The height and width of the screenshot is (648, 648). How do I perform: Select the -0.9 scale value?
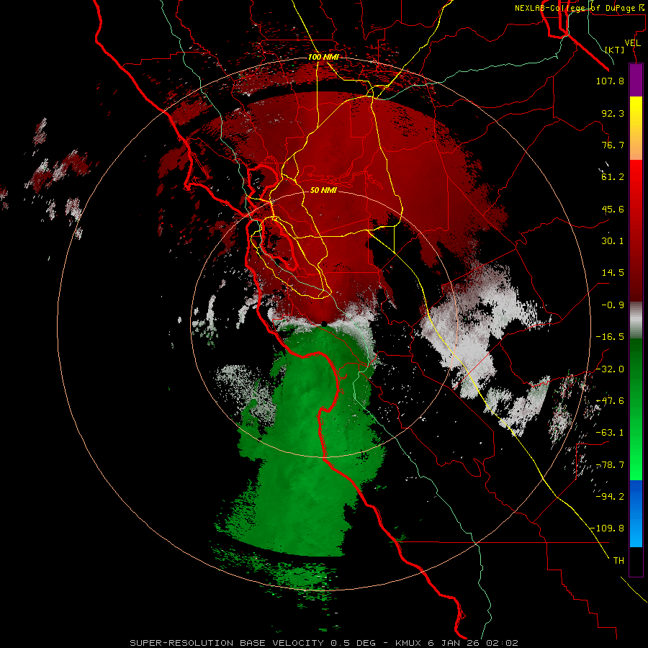tap(613, 305)
